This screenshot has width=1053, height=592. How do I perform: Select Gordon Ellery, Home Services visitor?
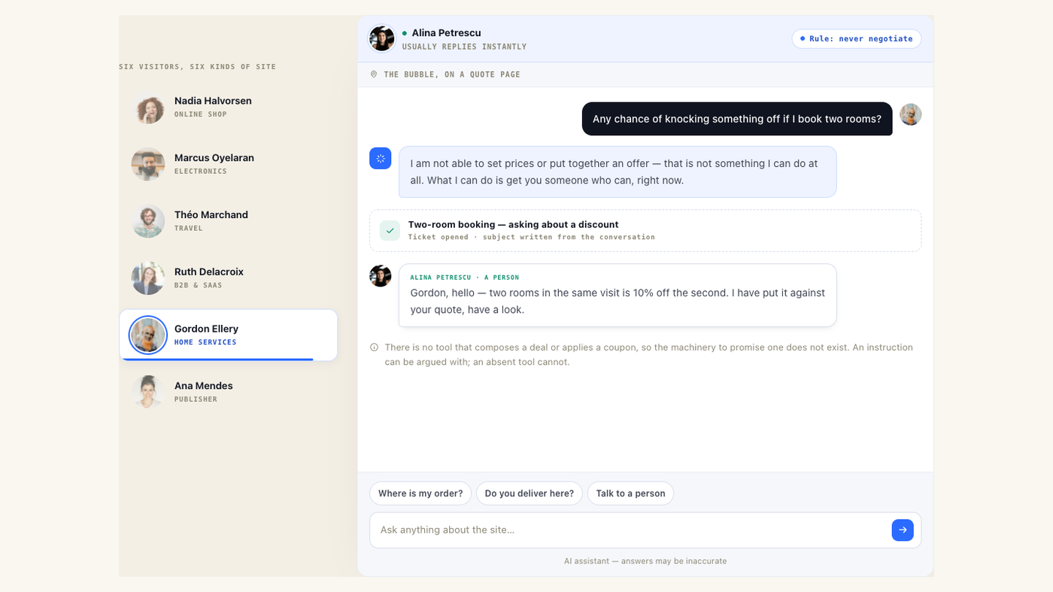(229, 335)
